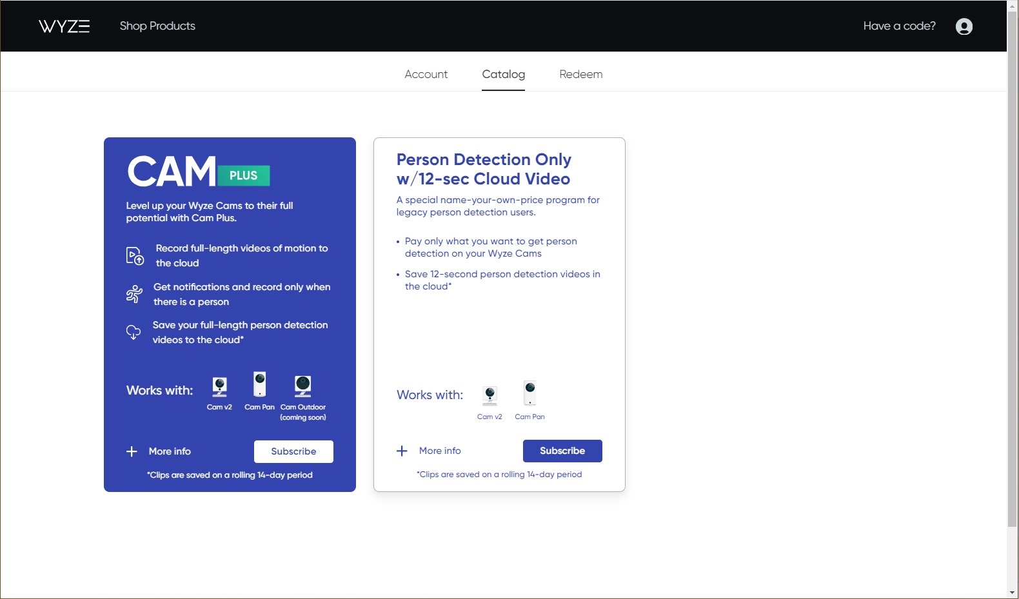Screen dimensions: 1019x599
Task: Select Cam Pan image in Person Detection card
Action: pyautogui.click(x=529, y=393)
